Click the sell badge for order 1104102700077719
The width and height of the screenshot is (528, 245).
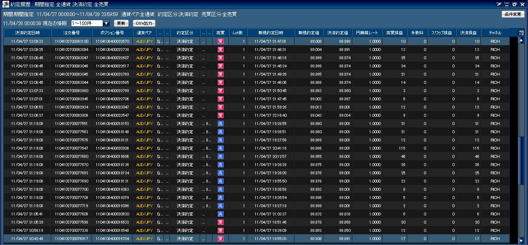[x=221, y=206]
